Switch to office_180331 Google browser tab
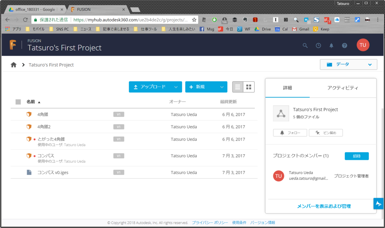Image resolution: width=385 pixels, height=228 pixels. pos(36,9)
